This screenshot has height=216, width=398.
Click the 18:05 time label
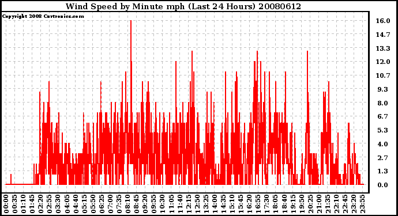coord(275,204)
